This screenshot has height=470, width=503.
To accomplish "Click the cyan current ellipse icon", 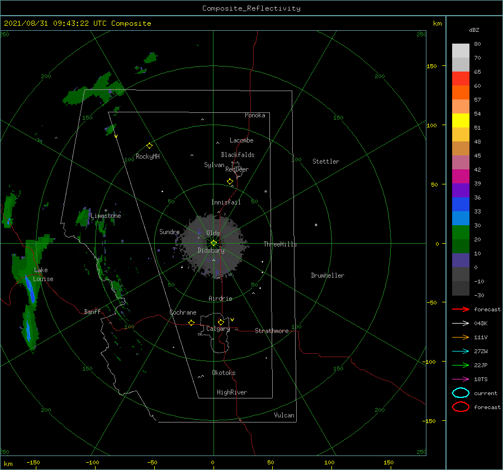I will click(x=461, y=393).
